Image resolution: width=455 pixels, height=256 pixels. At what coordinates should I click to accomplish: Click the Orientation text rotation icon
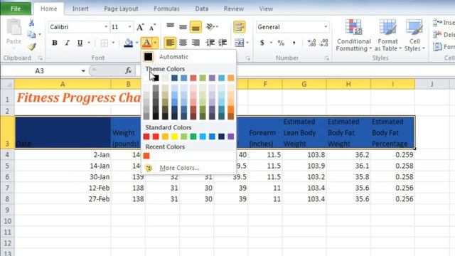(x=210, y=27)
